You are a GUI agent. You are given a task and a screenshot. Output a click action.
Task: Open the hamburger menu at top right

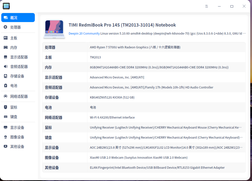click(x=206, y=6)
